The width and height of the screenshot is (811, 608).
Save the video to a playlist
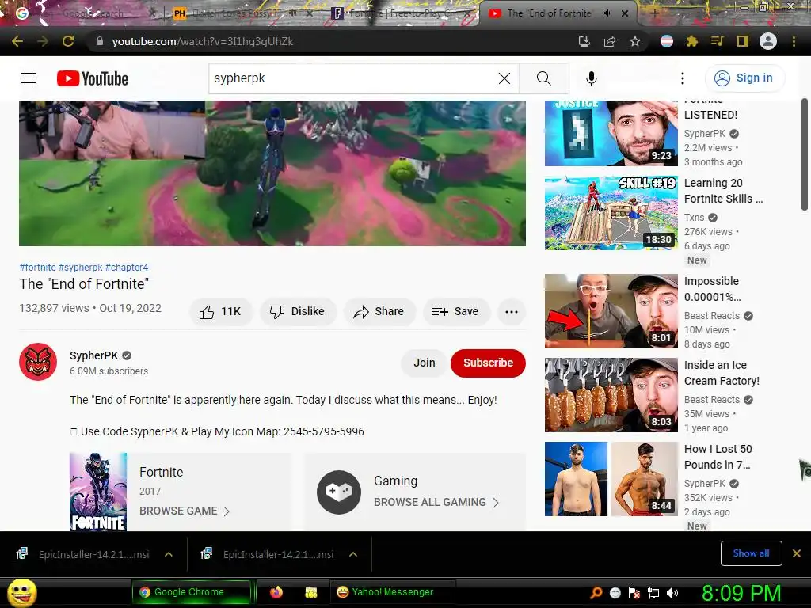tap(455, 311)
